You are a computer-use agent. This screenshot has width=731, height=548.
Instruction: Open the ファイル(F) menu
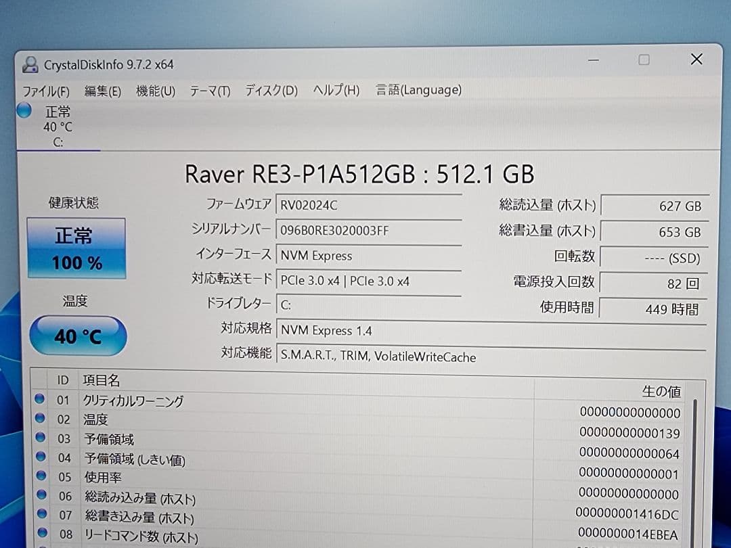click(x=45, y=90)
